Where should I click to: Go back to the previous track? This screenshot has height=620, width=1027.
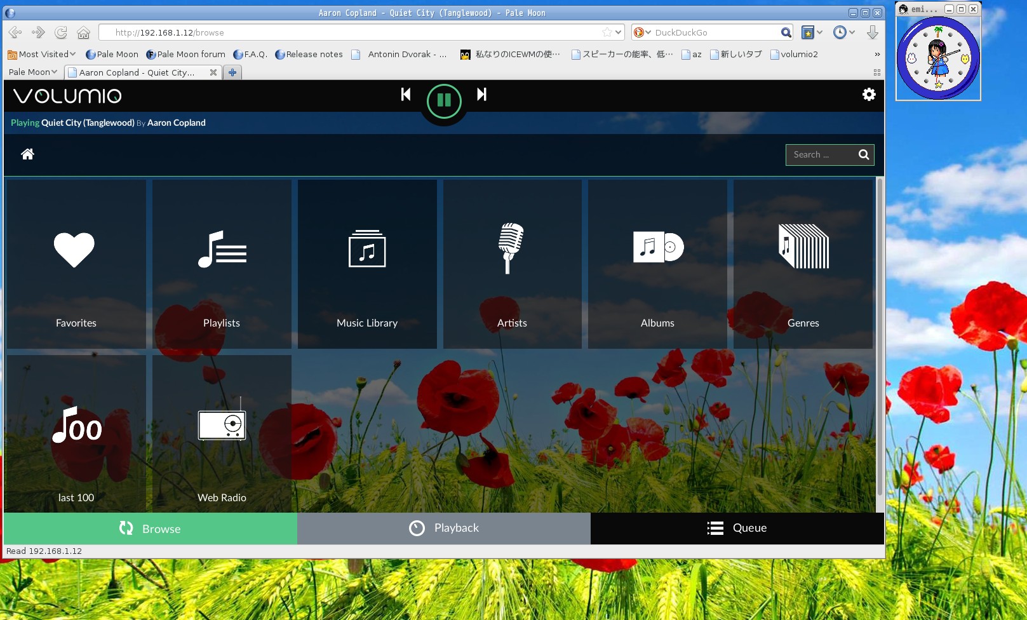click(x=406, y=95)
